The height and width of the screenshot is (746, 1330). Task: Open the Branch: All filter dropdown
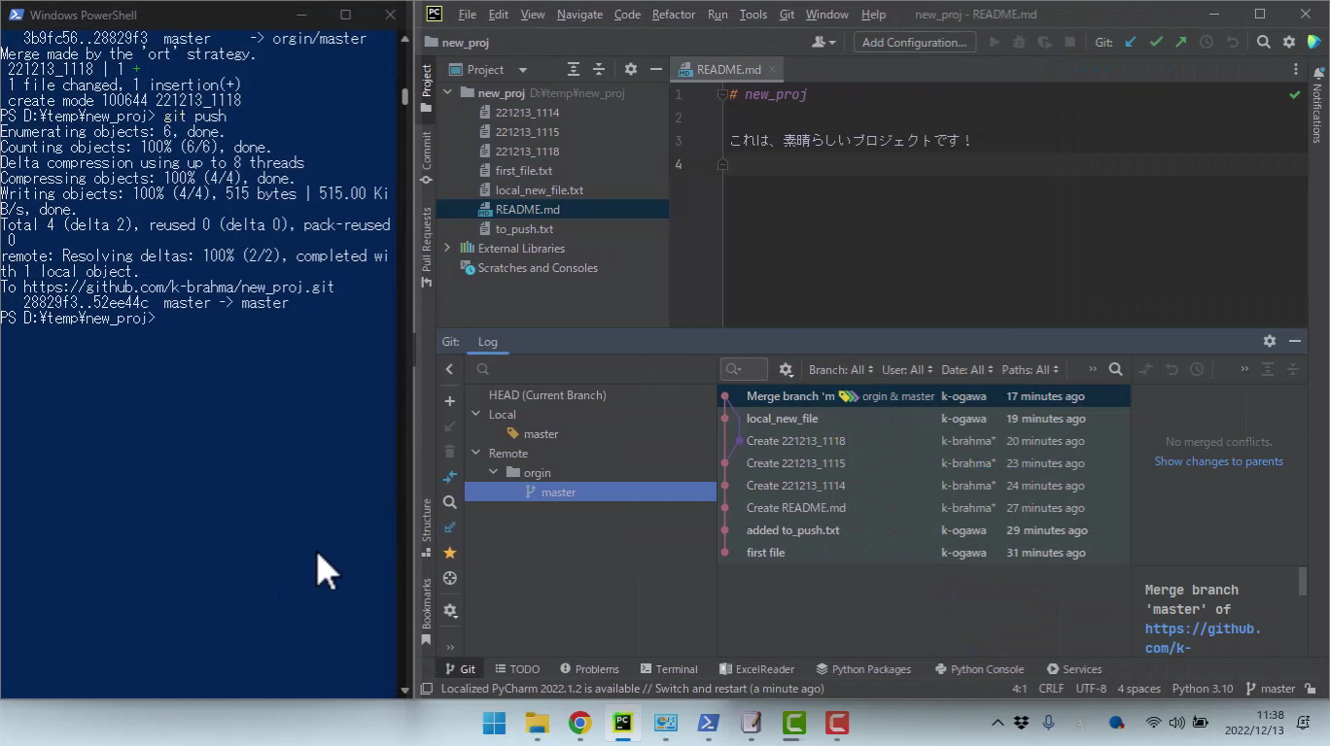pos(840,369)
